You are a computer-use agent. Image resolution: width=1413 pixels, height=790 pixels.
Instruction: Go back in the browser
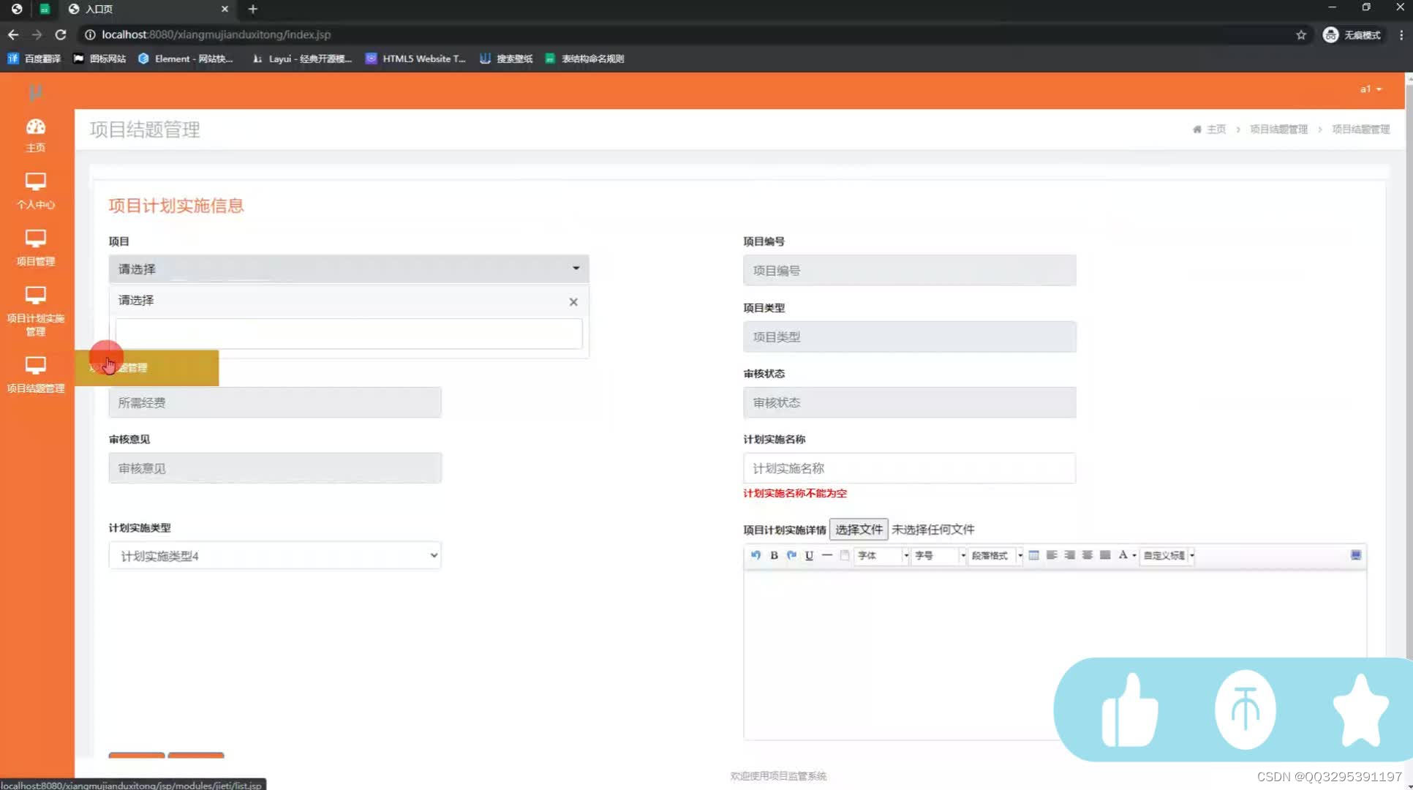pos(13,34)
